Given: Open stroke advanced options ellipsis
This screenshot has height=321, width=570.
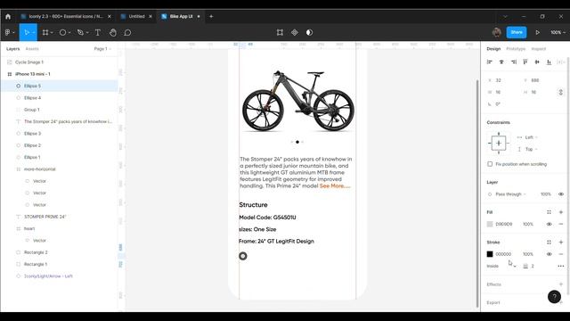Looking at the screenshot, I should 561,266.
